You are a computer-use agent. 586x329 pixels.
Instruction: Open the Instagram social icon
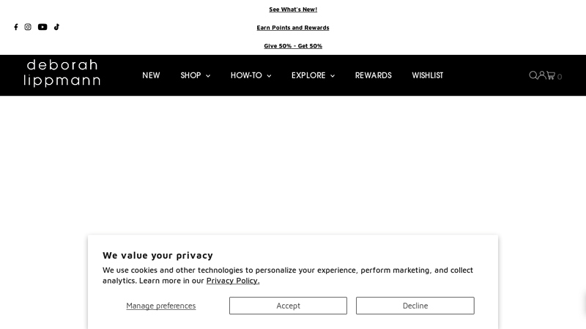[28, 27]
